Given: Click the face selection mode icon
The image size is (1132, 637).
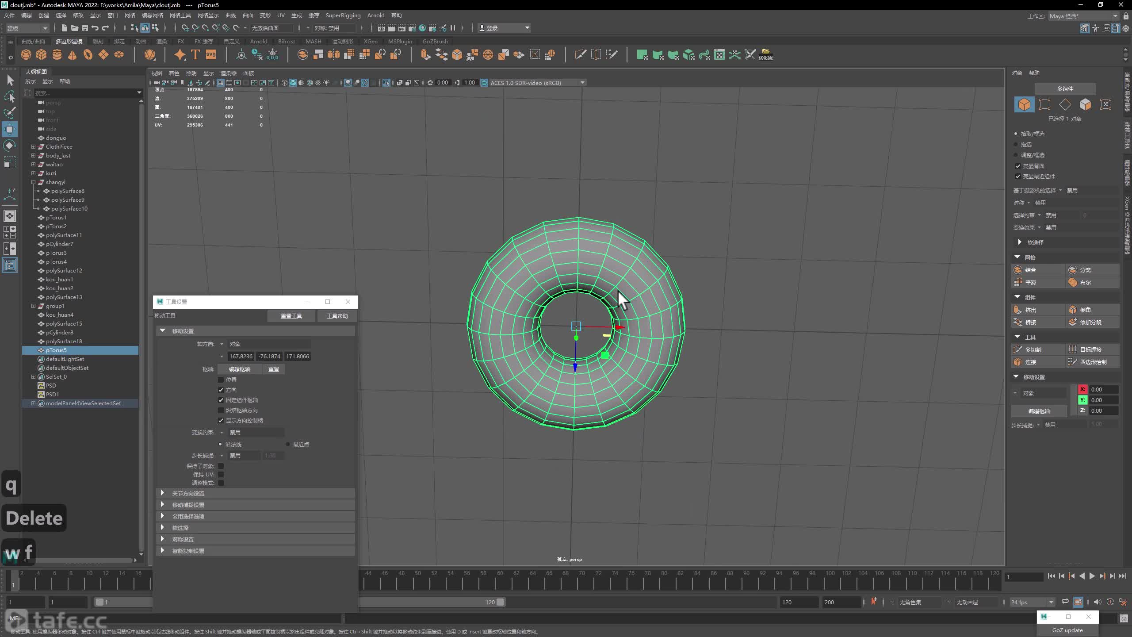Looking at the screenshot, I should [1085, 104].
